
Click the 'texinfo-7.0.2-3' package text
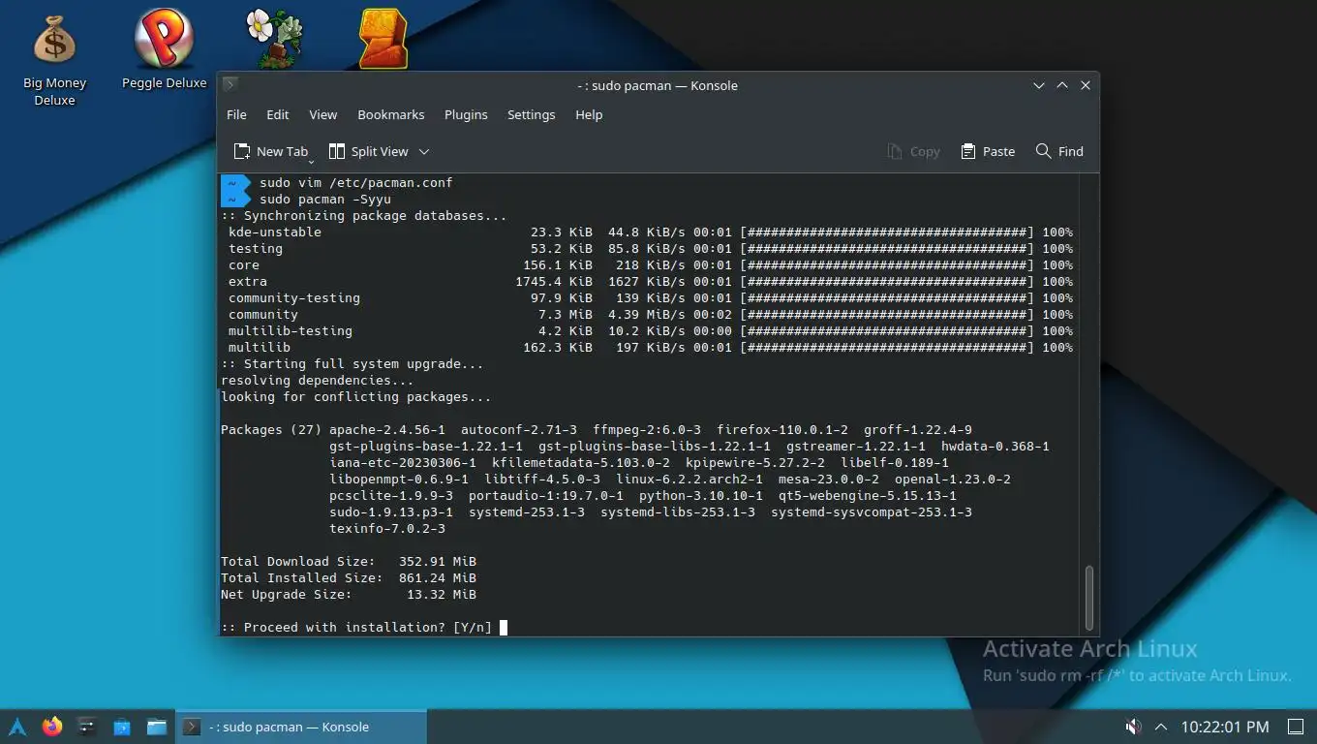[x=387, y=529]
